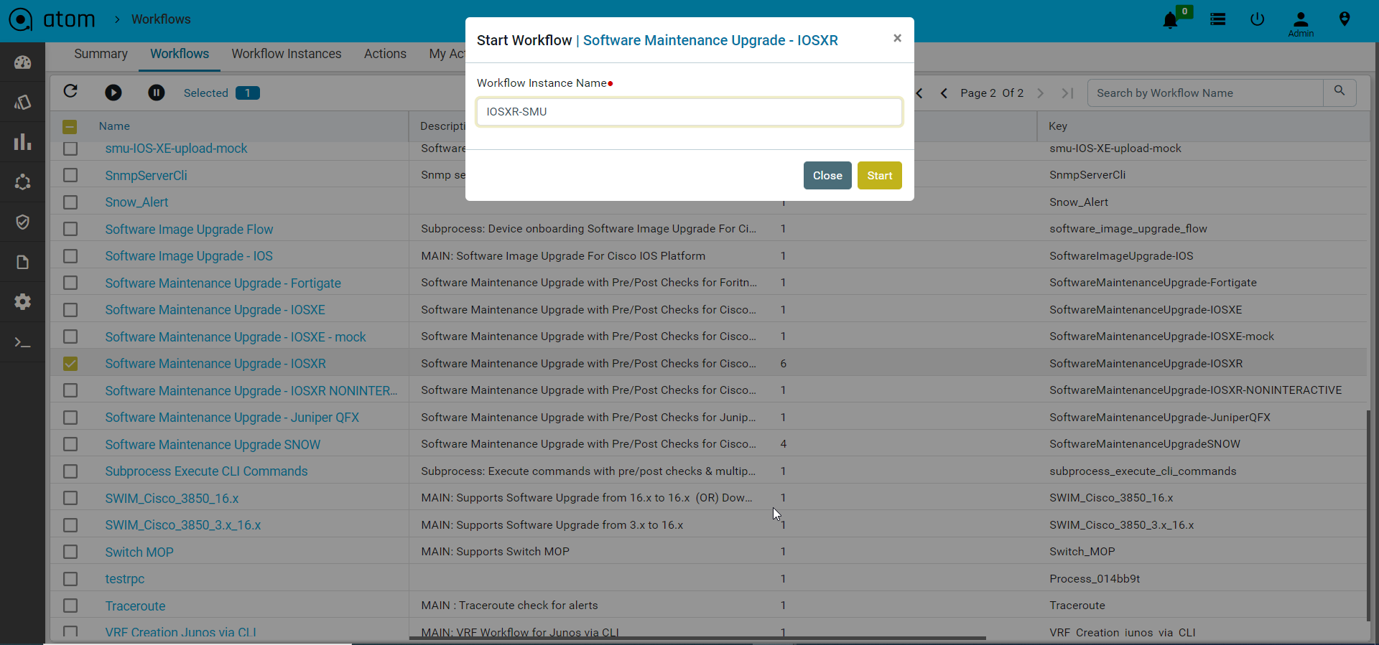Screen dimensions: 1379x645
Task: Go to the next page arrow
Action: 1041,93
